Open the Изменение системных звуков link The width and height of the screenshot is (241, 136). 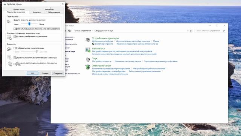click(128, 61)
